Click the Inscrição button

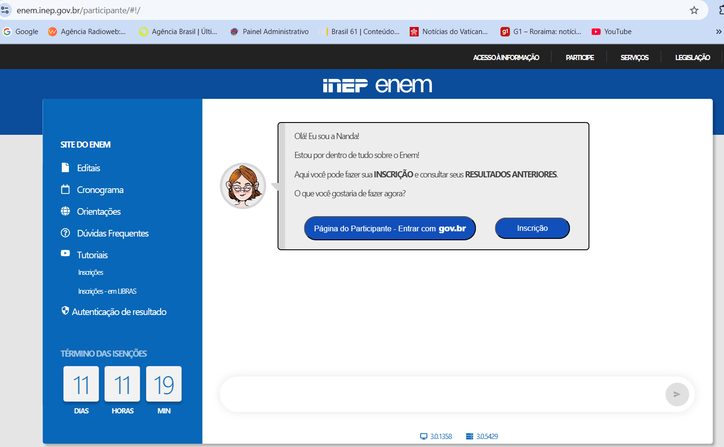532,228
